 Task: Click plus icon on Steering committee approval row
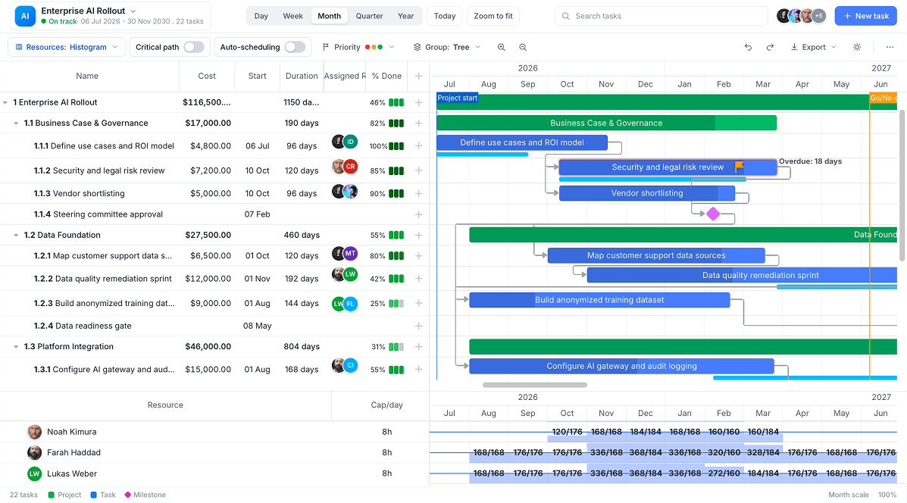418,214
